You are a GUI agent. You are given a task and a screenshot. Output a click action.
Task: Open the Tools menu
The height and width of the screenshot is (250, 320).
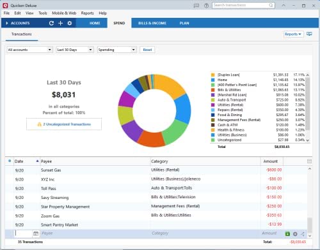(43, 13)
